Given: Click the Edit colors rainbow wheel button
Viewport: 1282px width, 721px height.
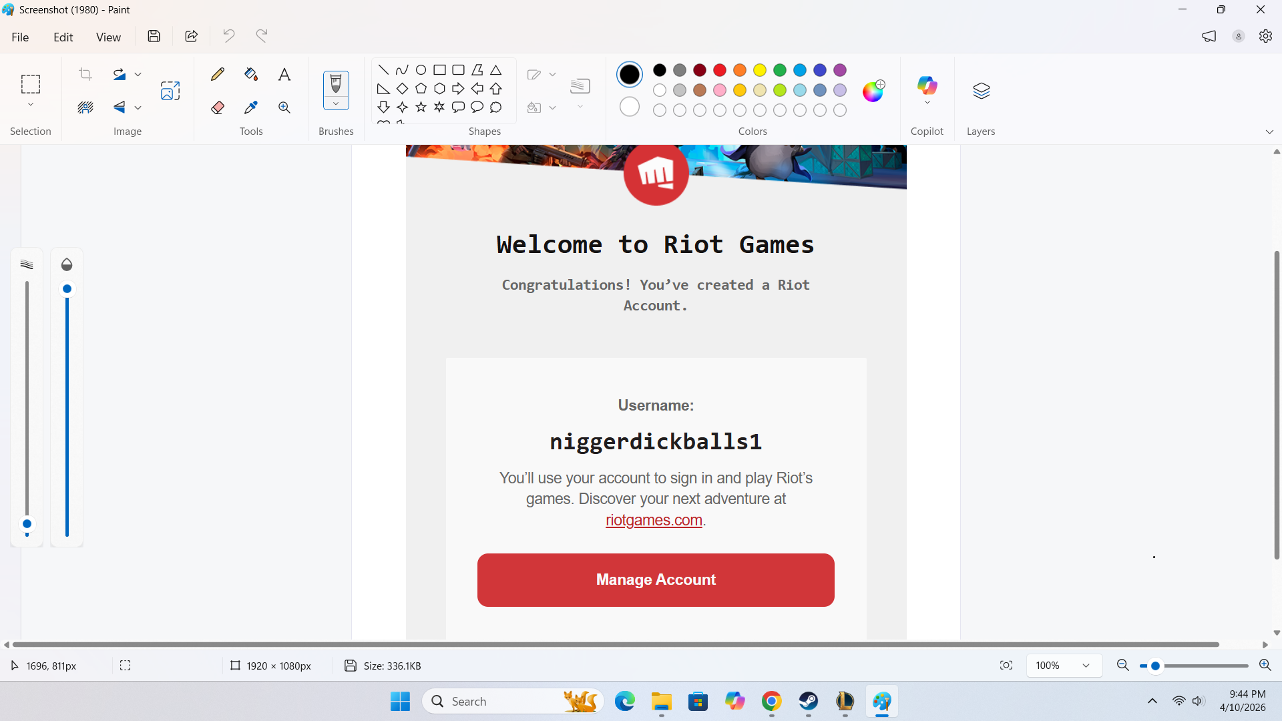Looking at the screenshot, I should [873, 91].
